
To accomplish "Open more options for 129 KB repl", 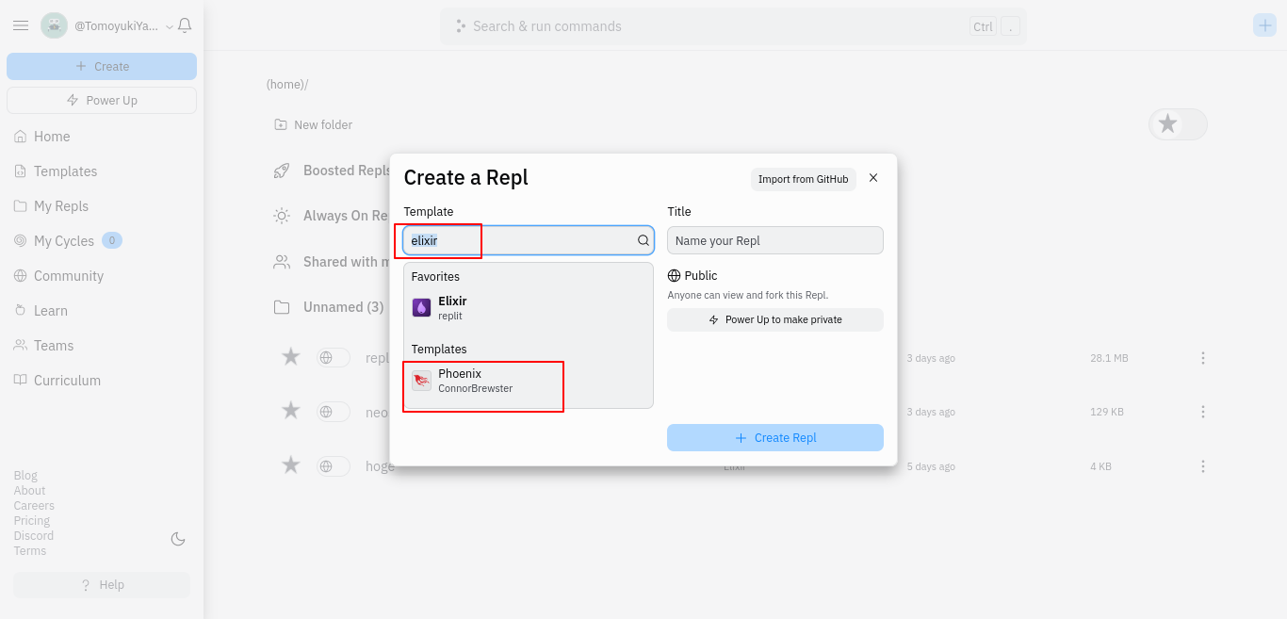I will coord(1203,412).
